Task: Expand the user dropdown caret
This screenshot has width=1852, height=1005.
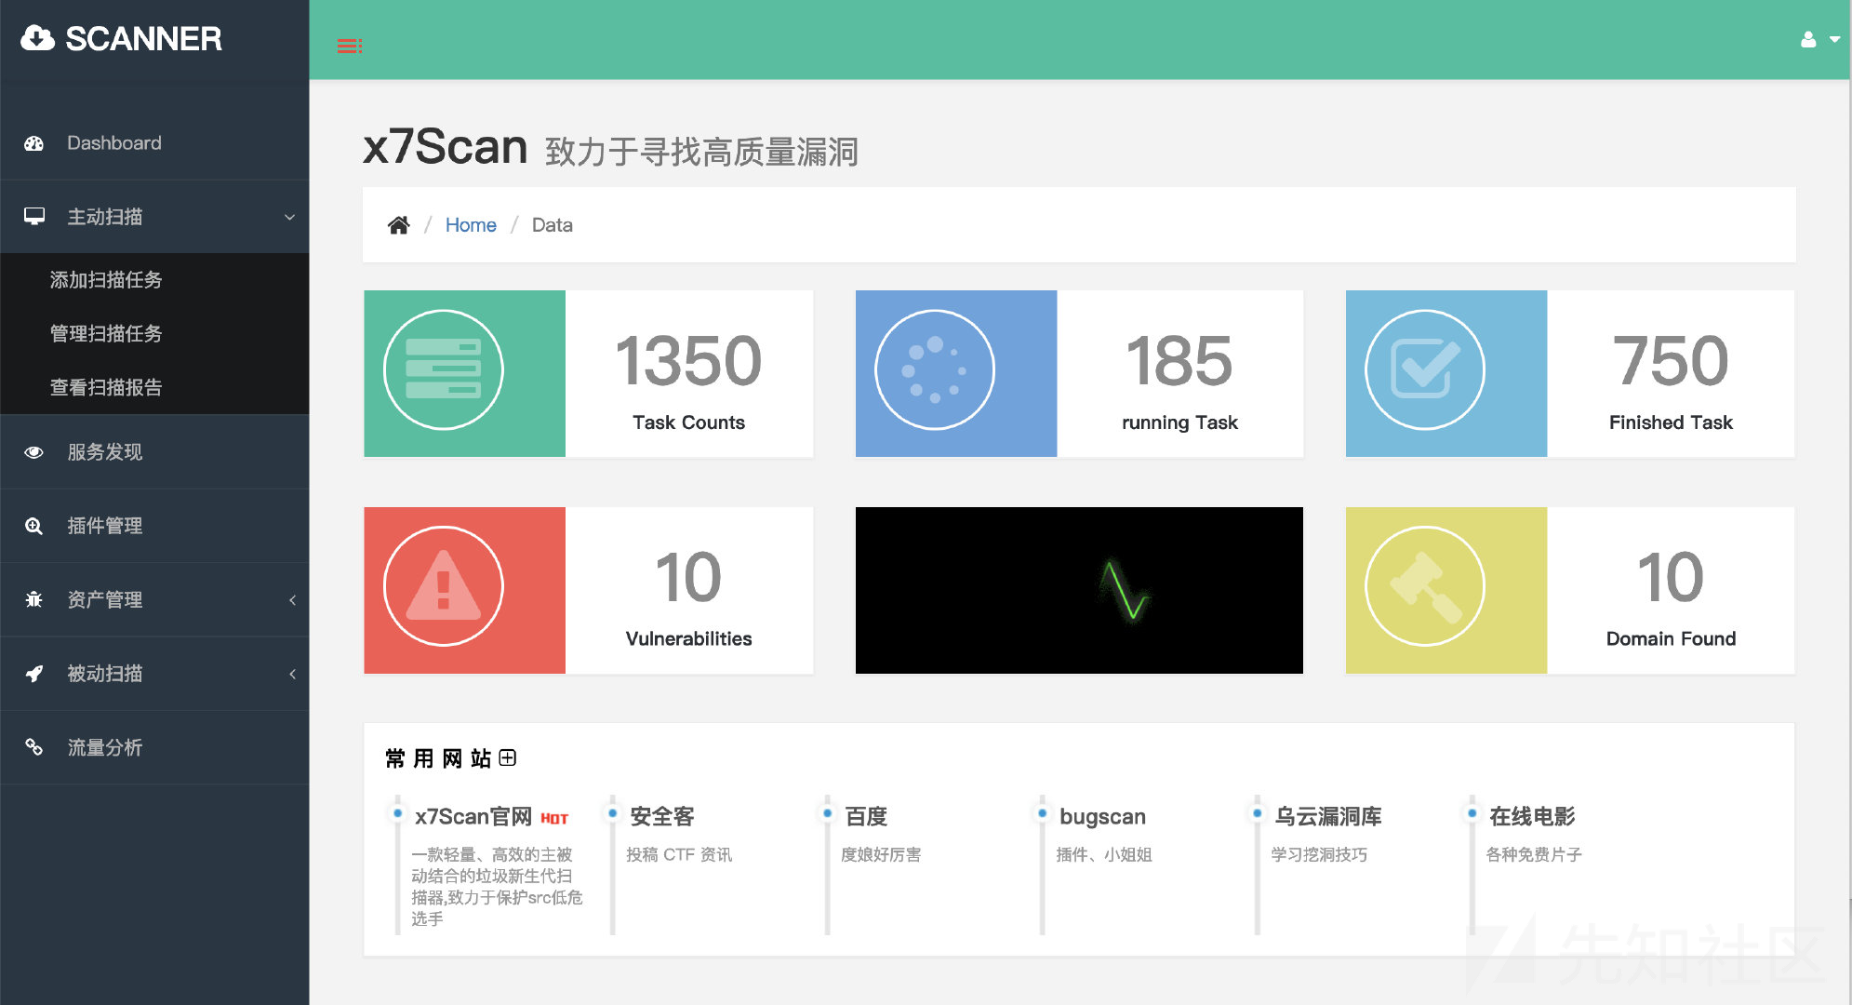Action: pyautogui.click(x=1835, y=39)
